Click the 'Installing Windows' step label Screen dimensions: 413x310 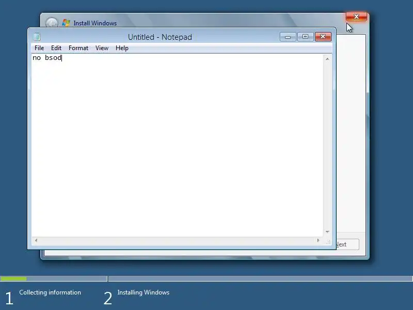click(x=144, y=292)
